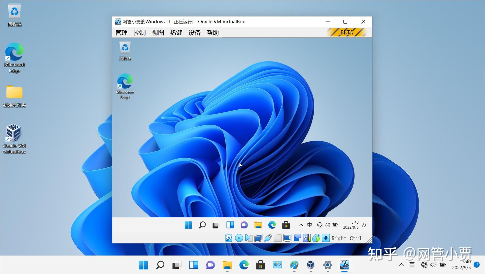Click the shared folders indicator in VirtualBox status bar

pos(278,238)
